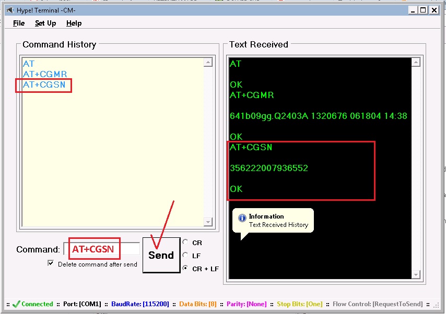Viewport: 446px width, 314px height.
Task: Click the Text Received scrollbar down arrow
Action: click(x=417, y=274)
